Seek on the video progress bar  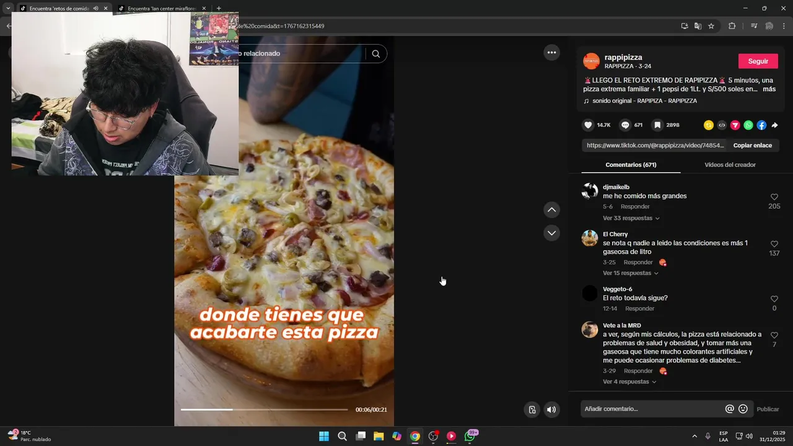pyautogui.click(x=264, y=409)
